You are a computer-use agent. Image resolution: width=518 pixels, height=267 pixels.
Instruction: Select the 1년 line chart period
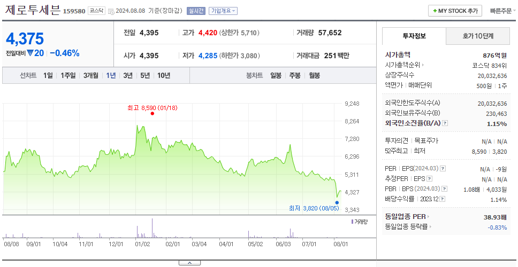111,75
